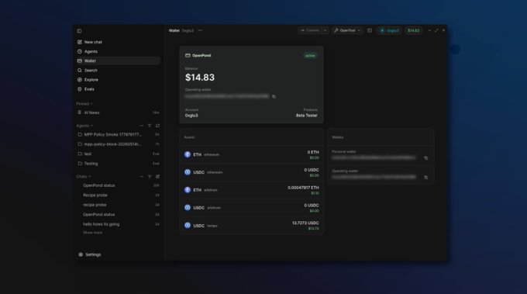Collapse the Agents section header
This screenshot has height=294, width=527.
[x=84, y=126]
